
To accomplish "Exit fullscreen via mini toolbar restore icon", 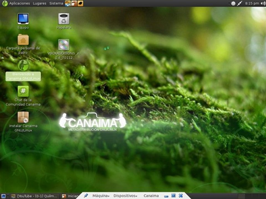I will point(173,196).
